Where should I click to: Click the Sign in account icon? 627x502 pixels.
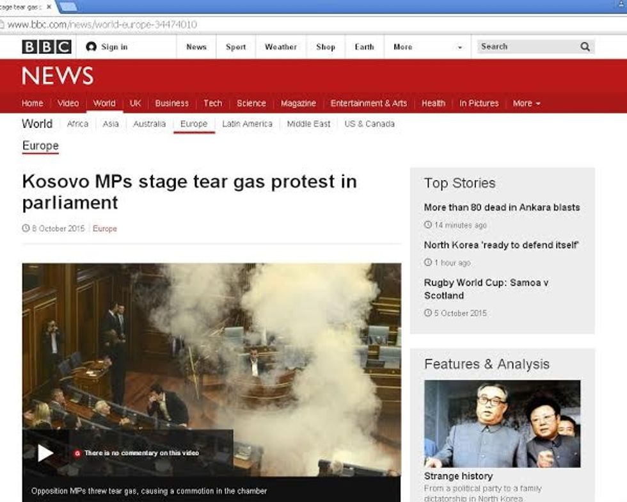[91, 47]
